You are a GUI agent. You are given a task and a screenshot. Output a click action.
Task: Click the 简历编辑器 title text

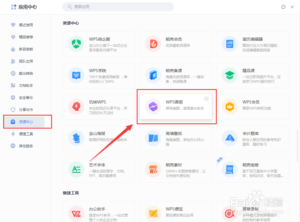253,39
